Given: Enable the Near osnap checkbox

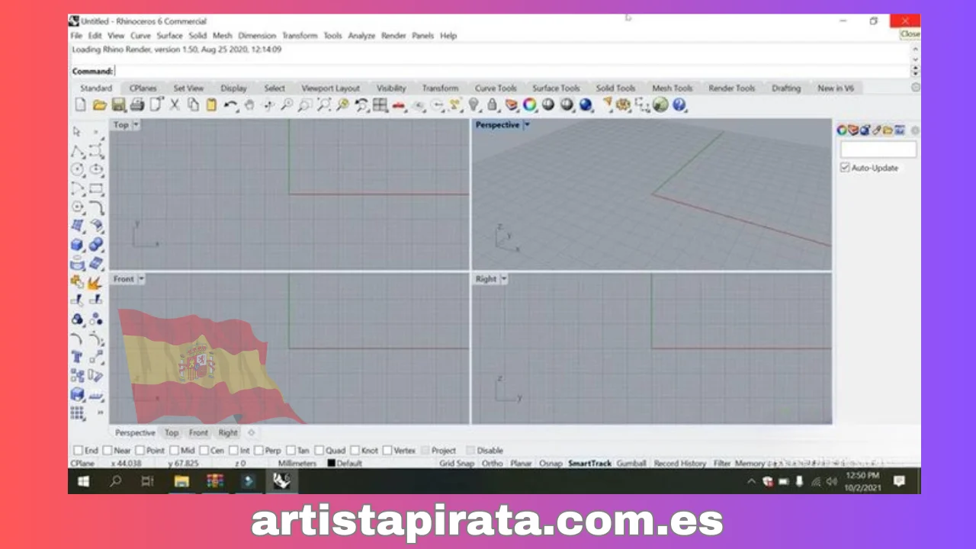Looking at the screenshot, I should tap(108, 451).
